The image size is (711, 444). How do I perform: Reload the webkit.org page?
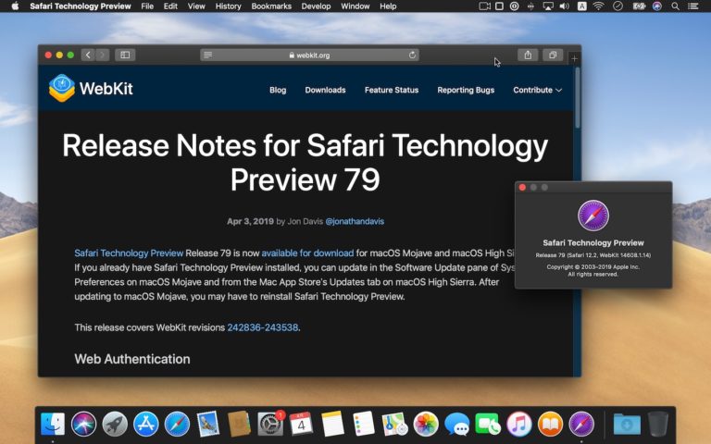(412, 55)
